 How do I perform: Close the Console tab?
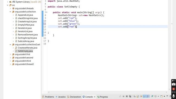pyautogui.click(x=95, y=97)
